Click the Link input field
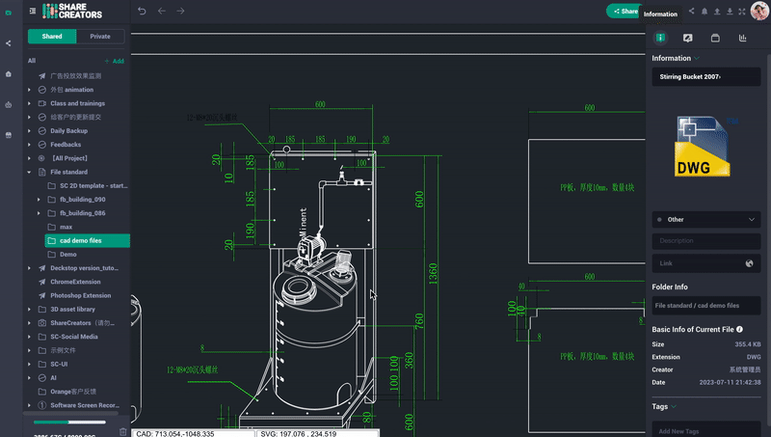771x437 pixels. 706,263
